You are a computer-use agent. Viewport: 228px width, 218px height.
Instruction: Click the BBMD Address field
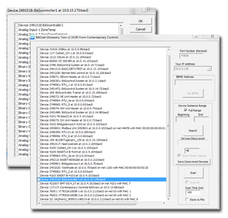pos(194,83)
